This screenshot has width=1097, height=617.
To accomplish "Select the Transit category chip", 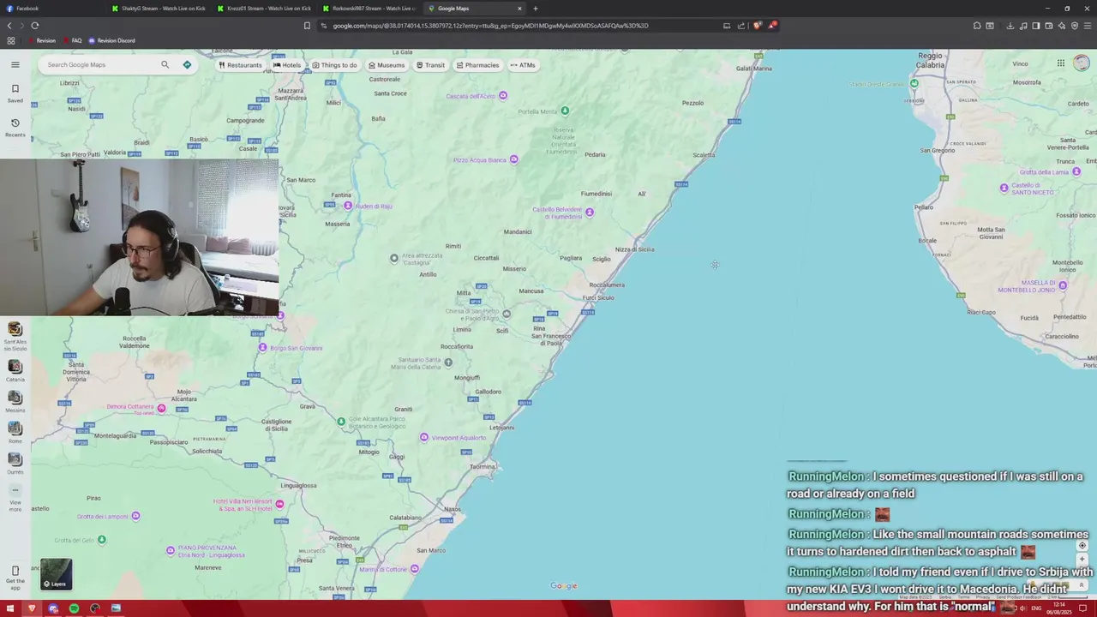I will (x=431, y=65).
